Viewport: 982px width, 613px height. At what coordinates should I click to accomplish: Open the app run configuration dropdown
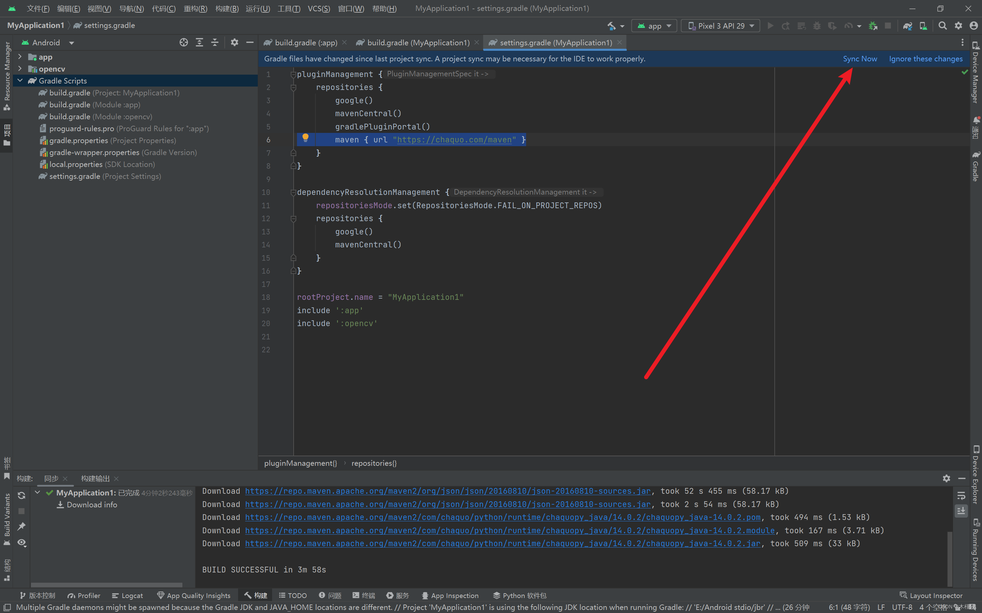pyautogui.click(x=654, y=26)
